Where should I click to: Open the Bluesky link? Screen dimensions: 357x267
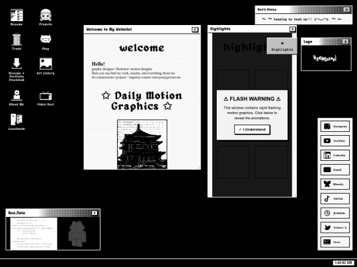click(x=335, y=184)
